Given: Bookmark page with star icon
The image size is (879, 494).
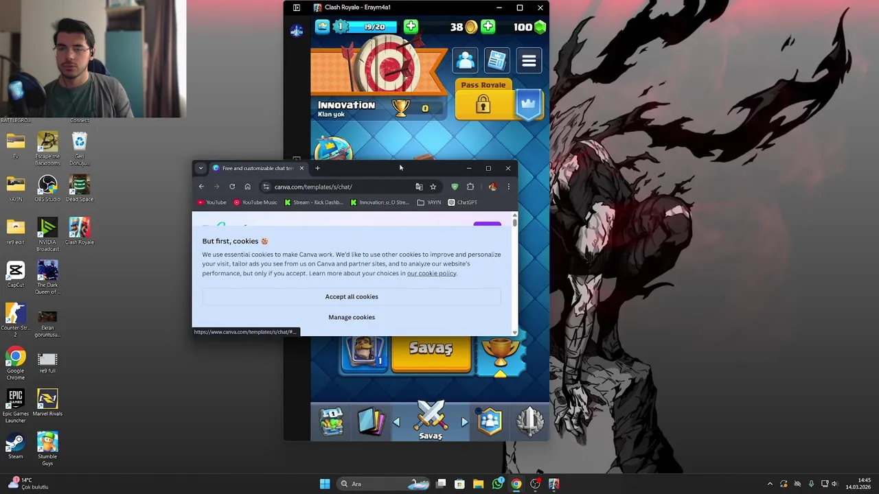Looking at the screenshot, I should (433, 187).
